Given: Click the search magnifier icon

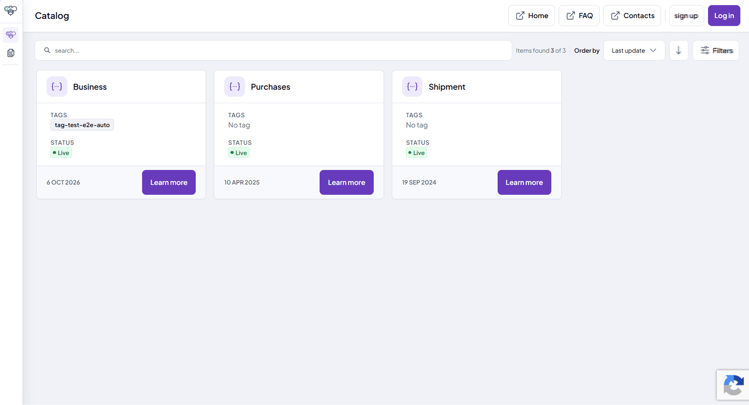Looking at the screenshot, I should coord(47,50).
